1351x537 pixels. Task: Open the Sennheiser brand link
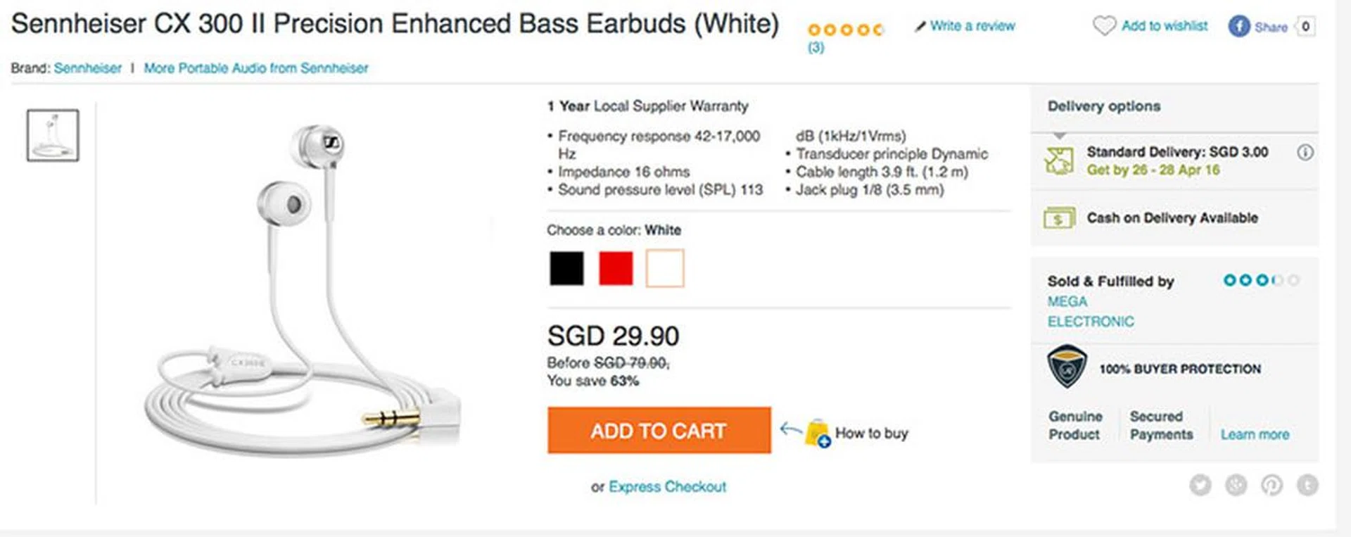pos(88,68)
